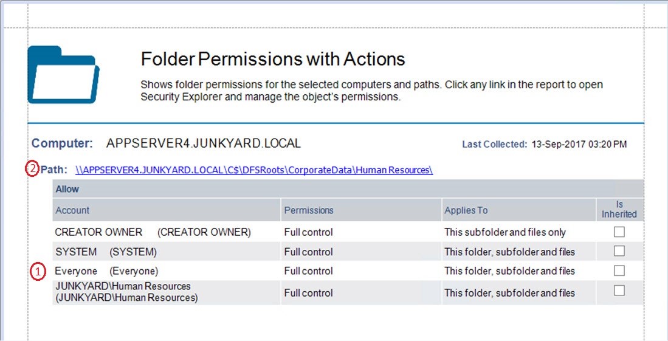Screen dimensions: 668x341
Task: Enable Is Inherited for JUNKYARD\Human Resources
Action: 619,291
